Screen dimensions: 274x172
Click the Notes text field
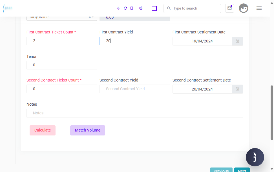[135, 113]
